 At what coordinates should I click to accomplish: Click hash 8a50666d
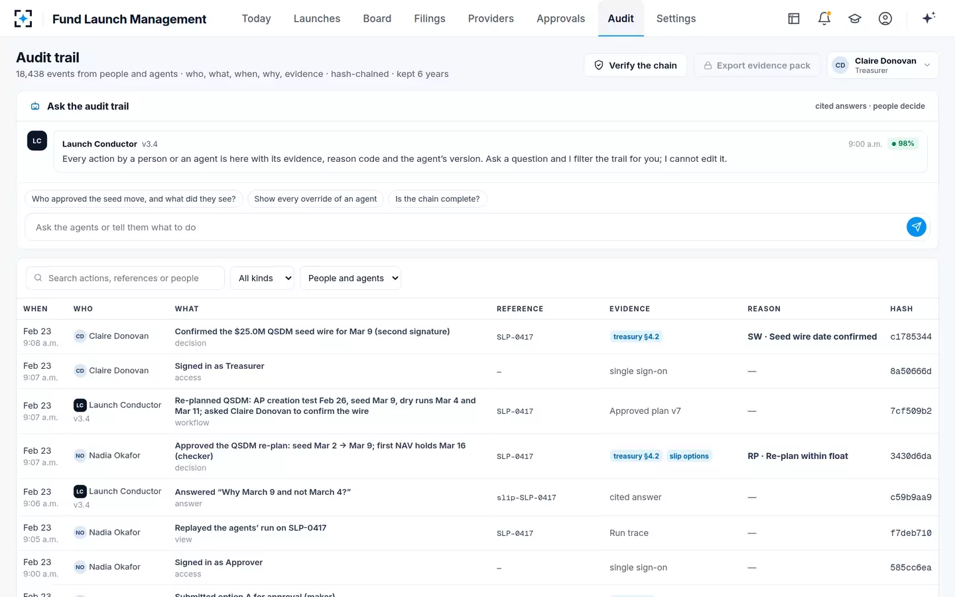pyautogui.click(x=911, y=371)
